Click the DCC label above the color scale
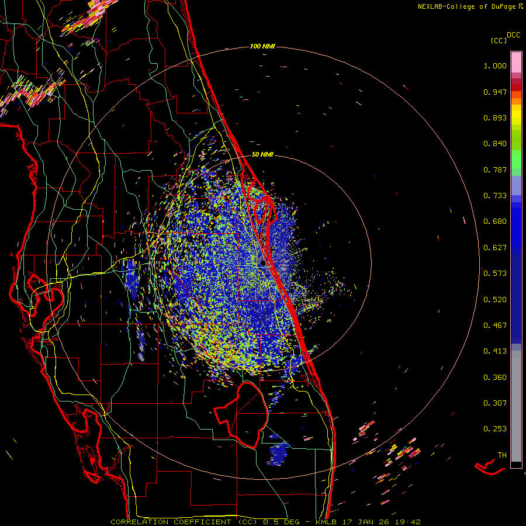The width and height of the screenshot is (526, 526). (x=513, y=35)
